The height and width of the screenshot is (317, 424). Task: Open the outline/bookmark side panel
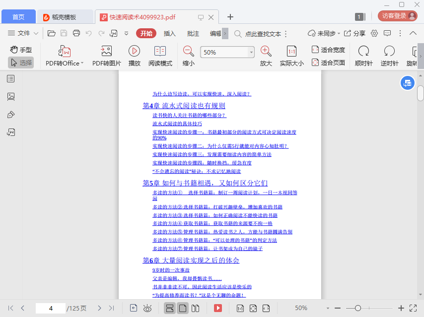coord(11,79)
